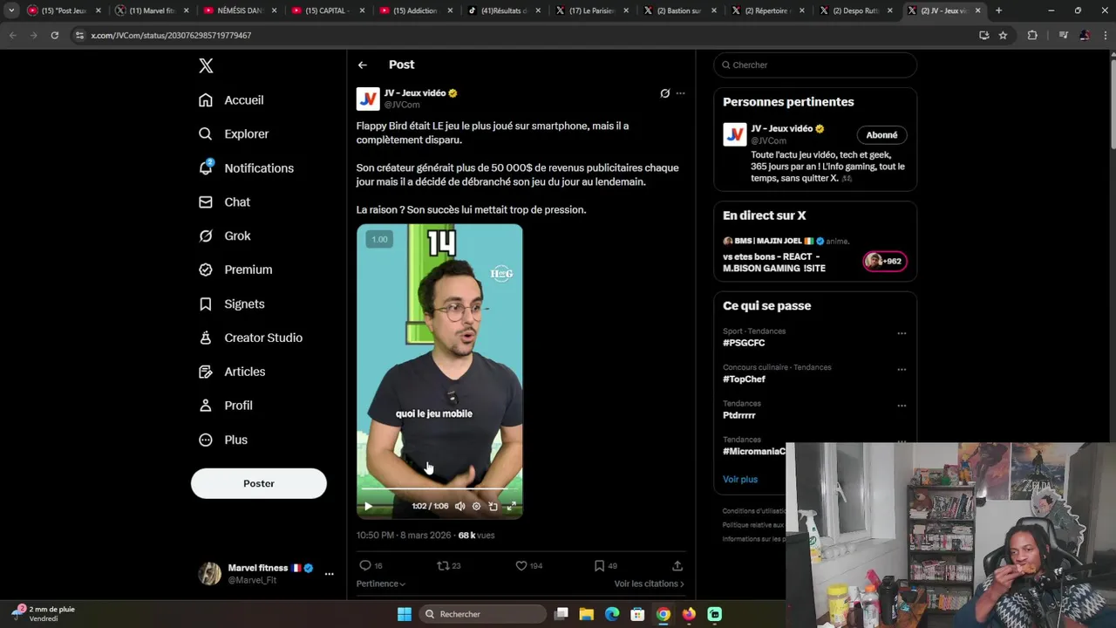This screenshot has width=1116, height=628.
Task: Click the x.com address bar URL
Action: 171,36
